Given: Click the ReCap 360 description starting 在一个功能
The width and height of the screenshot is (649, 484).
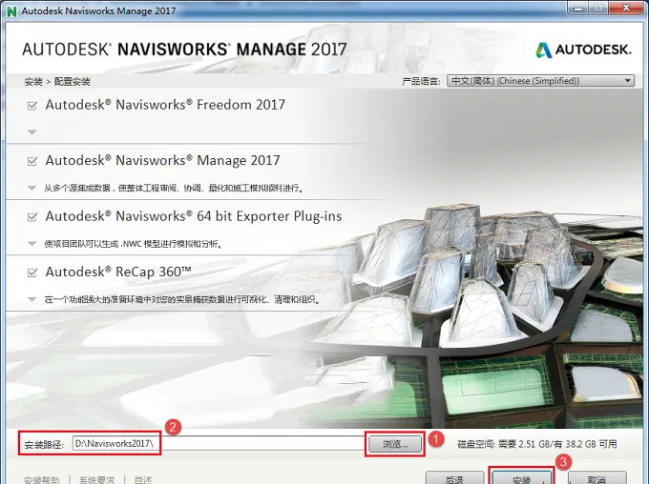Looking at the screenshot, I should tap(182, 300).
